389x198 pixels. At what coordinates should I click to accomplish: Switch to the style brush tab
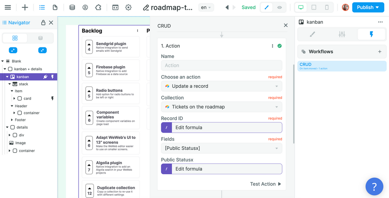point(312,34)
